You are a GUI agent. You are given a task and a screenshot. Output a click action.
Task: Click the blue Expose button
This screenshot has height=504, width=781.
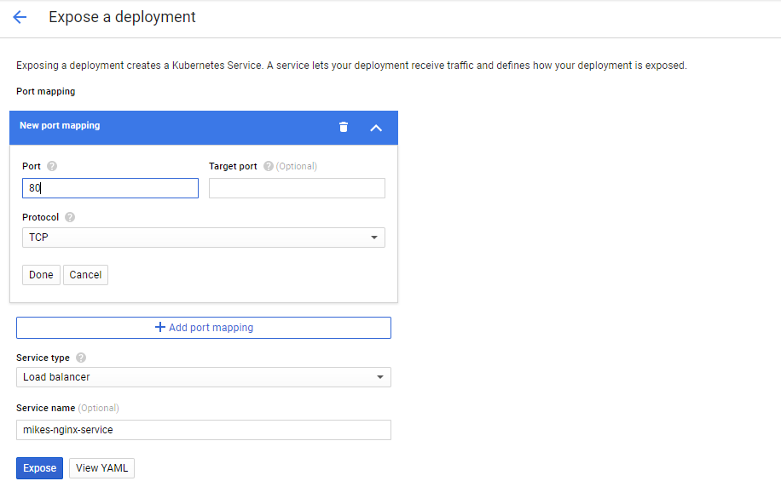(x=40, y=468)
